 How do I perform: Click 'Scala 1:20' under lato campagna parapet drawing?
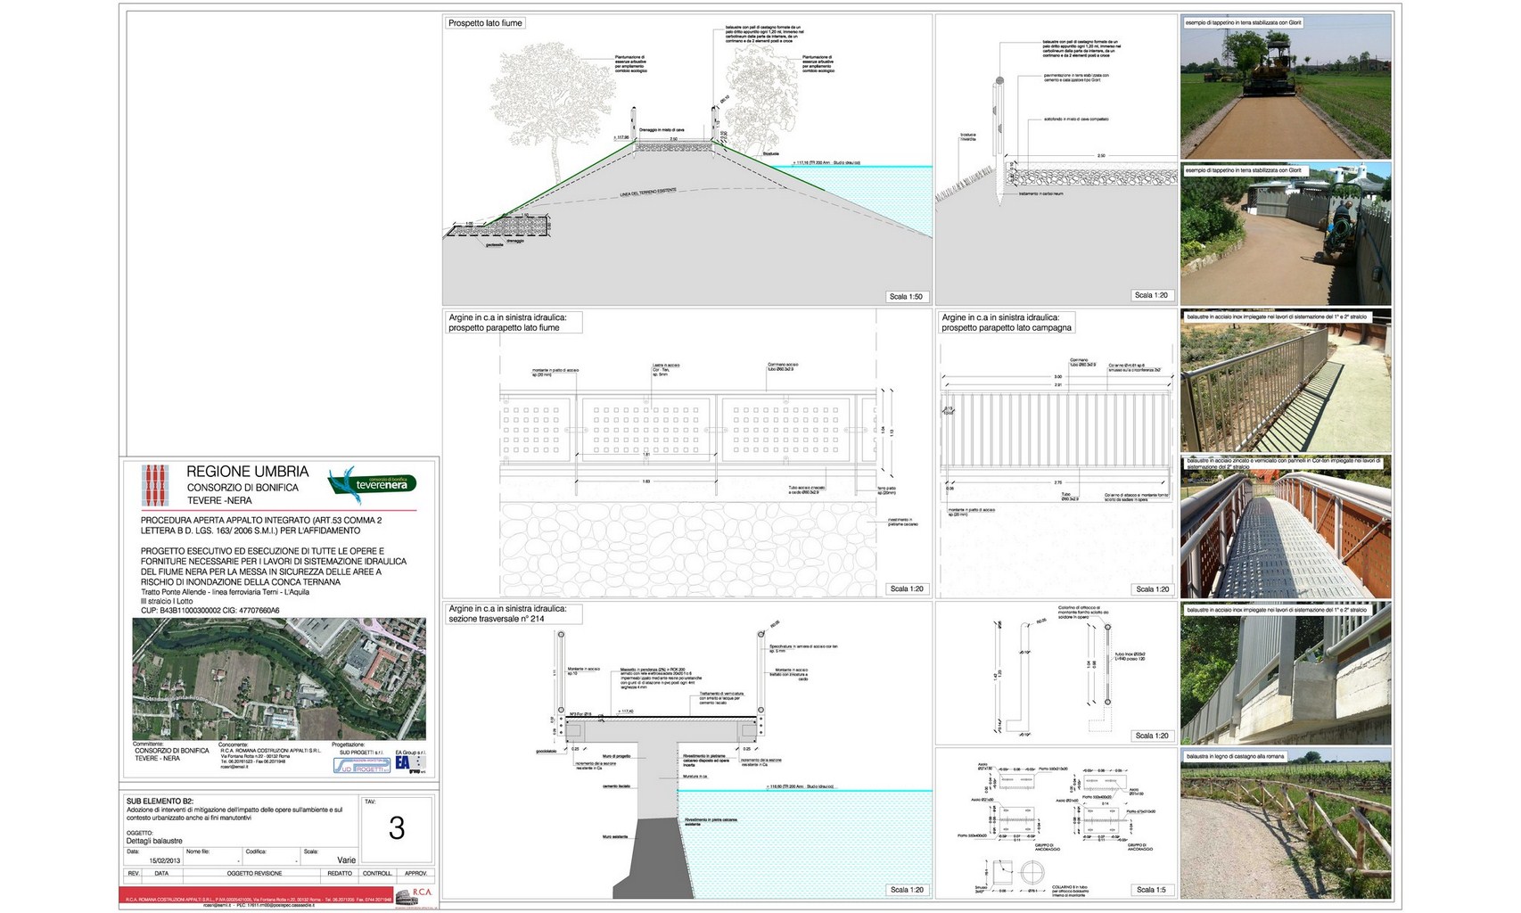coord(1152,589)
